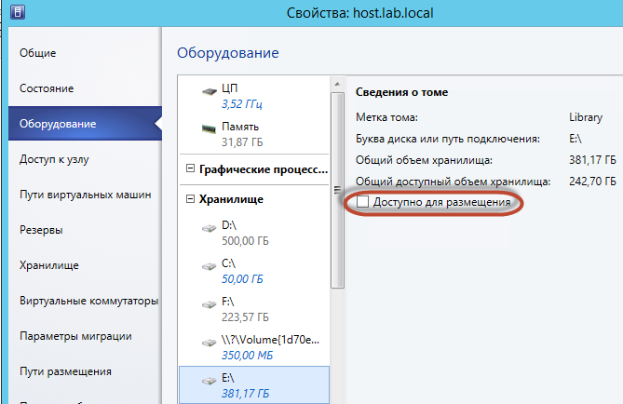Collapse the Хранилище section
The image size is (623, 404).
tap(191, 199)
